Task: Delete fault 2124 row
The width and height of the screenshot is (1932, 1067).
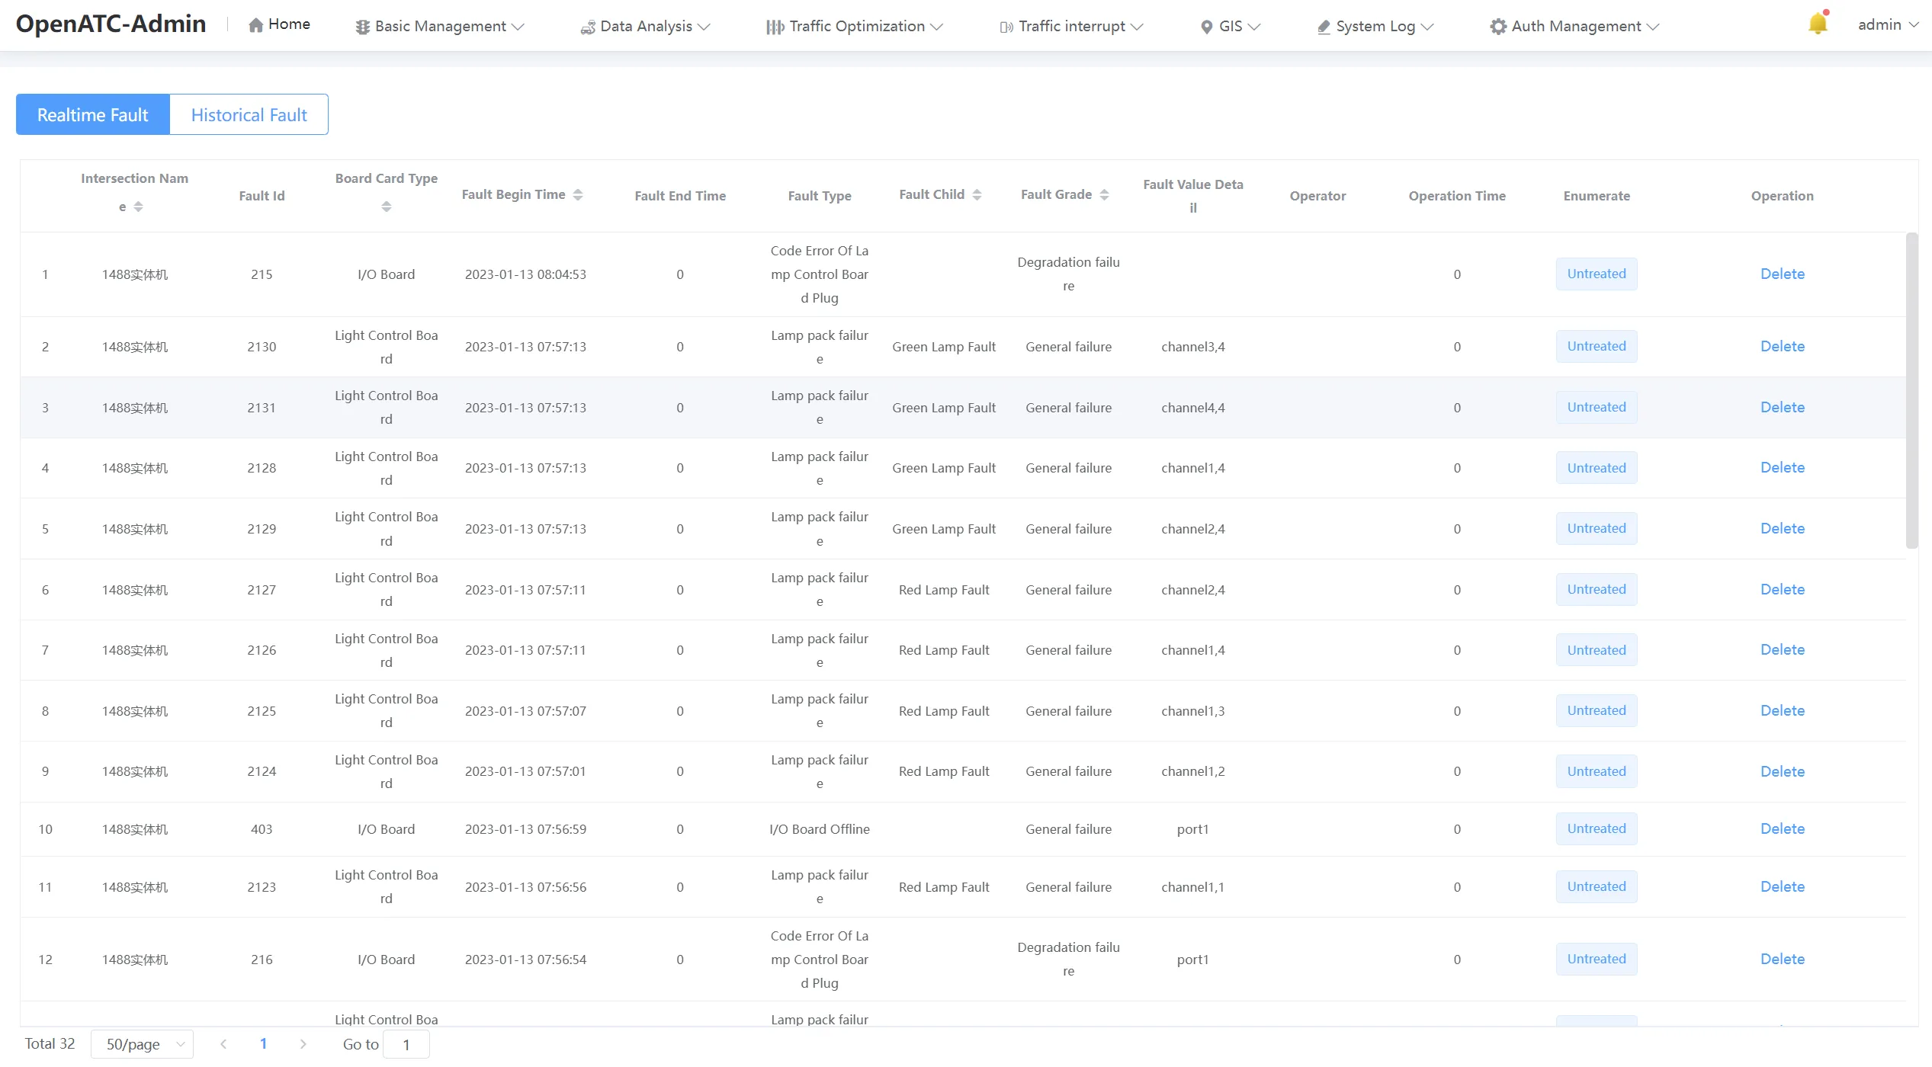Action: point(1782,771)
